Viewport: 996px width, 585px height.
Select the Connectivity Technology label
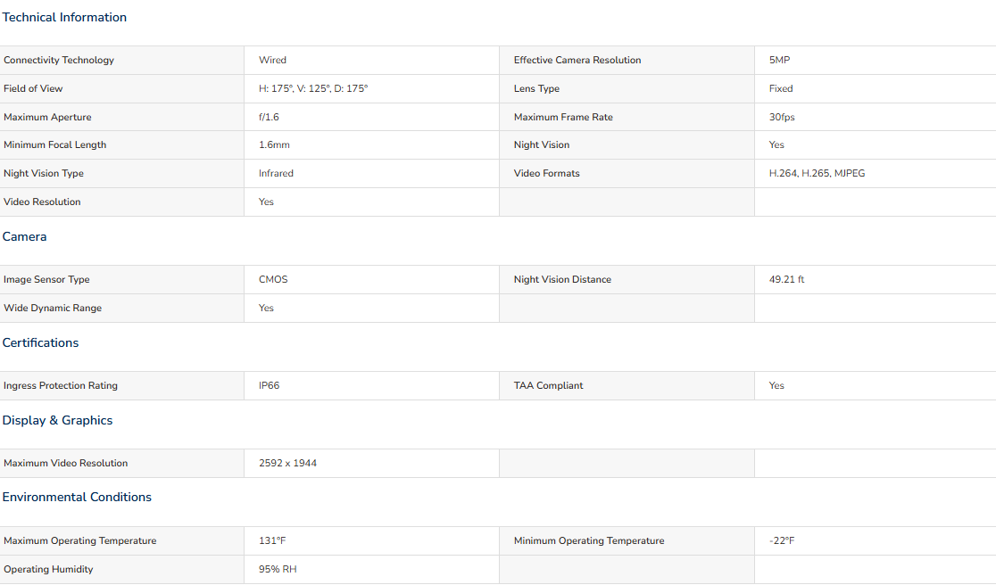click(59, 60)
